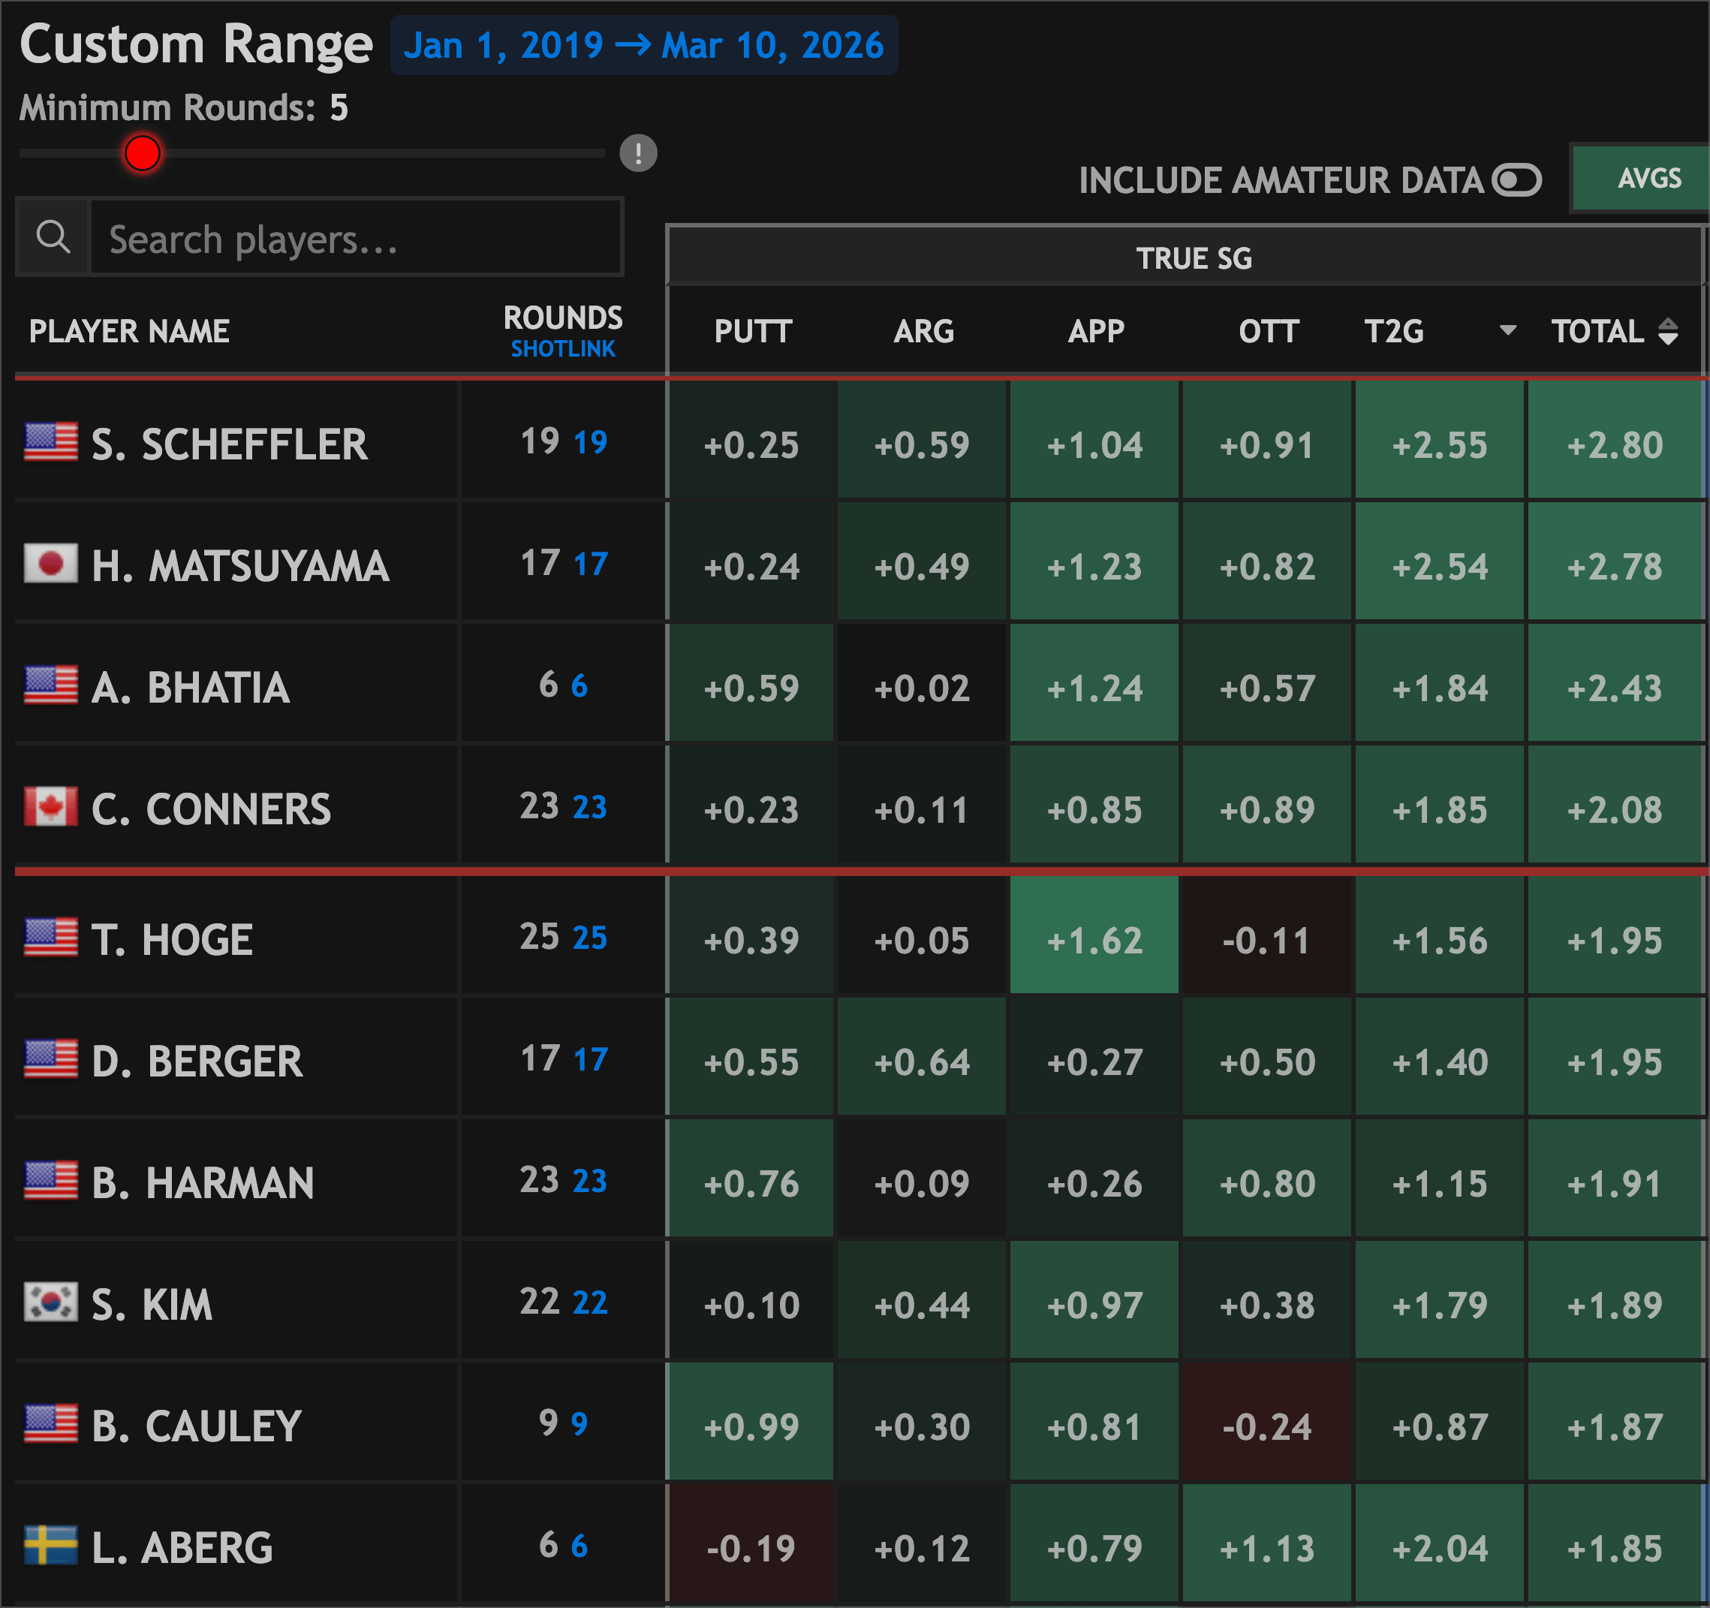Click the ROUNDS SHOTLINK column header
Screen dimensions: 1710x1608
click(562, 331)
